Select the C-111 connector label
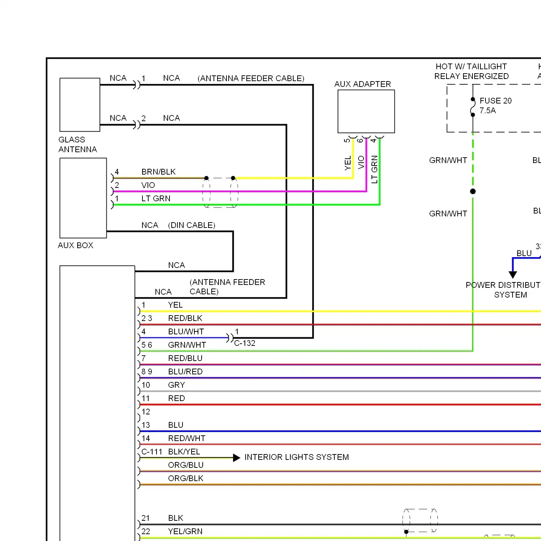The height and width of the screenshot is (541, 541). click(152, 452)
